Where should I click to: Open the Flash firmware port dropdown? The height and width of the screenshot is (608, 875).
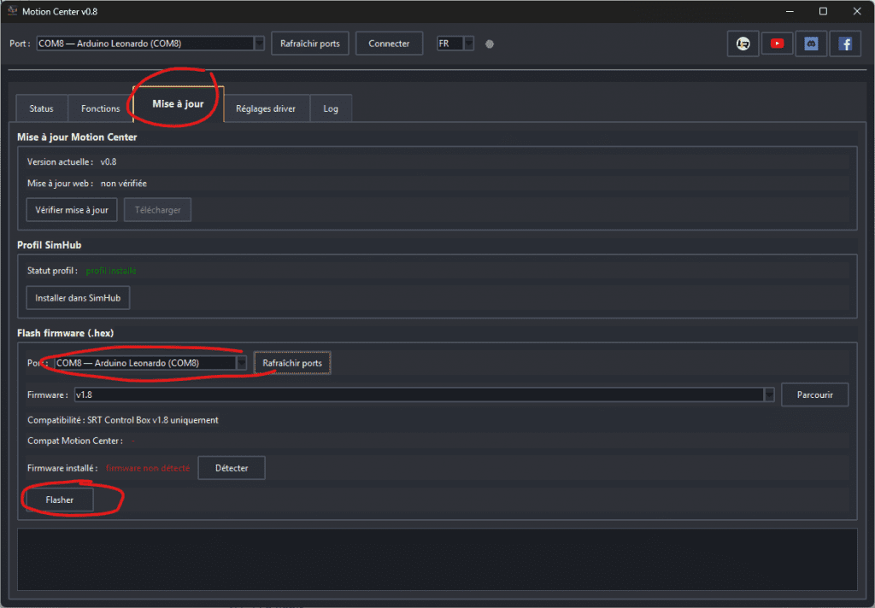[x=242, y=363]
